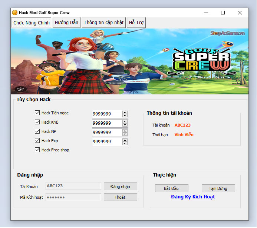Increase the Hack Tiên ngọc value with up arrow

125,113
